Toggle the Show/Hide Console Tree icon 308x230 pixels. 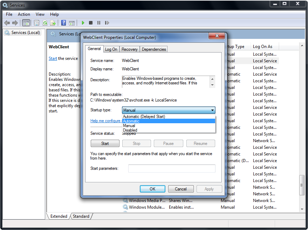coord(26,23)
